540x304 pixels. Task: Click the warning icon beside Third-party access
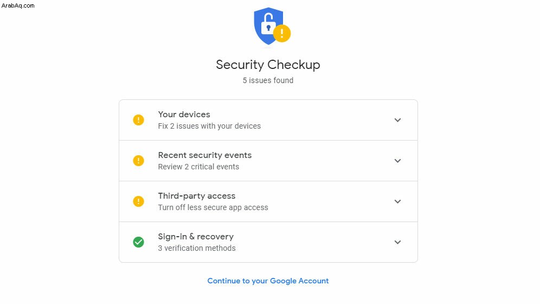point(138,201)
